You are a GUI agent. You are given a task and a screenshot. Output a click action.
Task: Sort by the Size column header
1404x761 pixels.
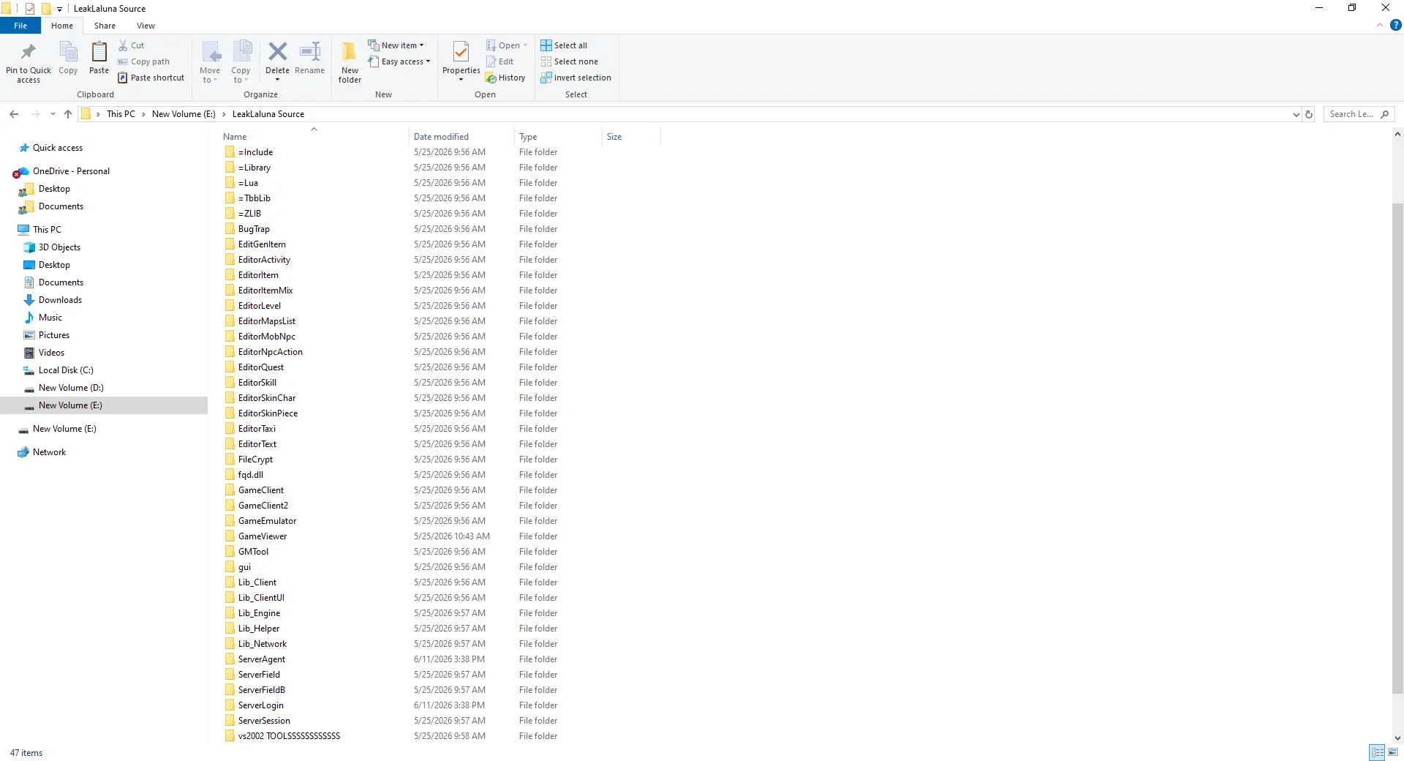pos(631,137)
